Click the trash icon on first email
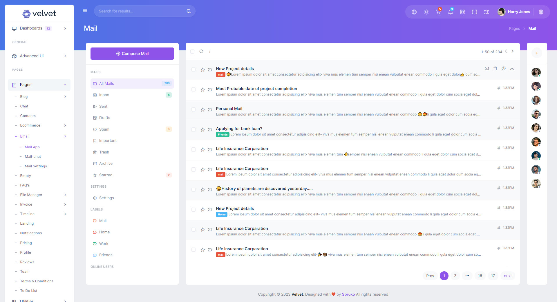Image resolution: width=557 pixels, height=302 pixels. 495,69
